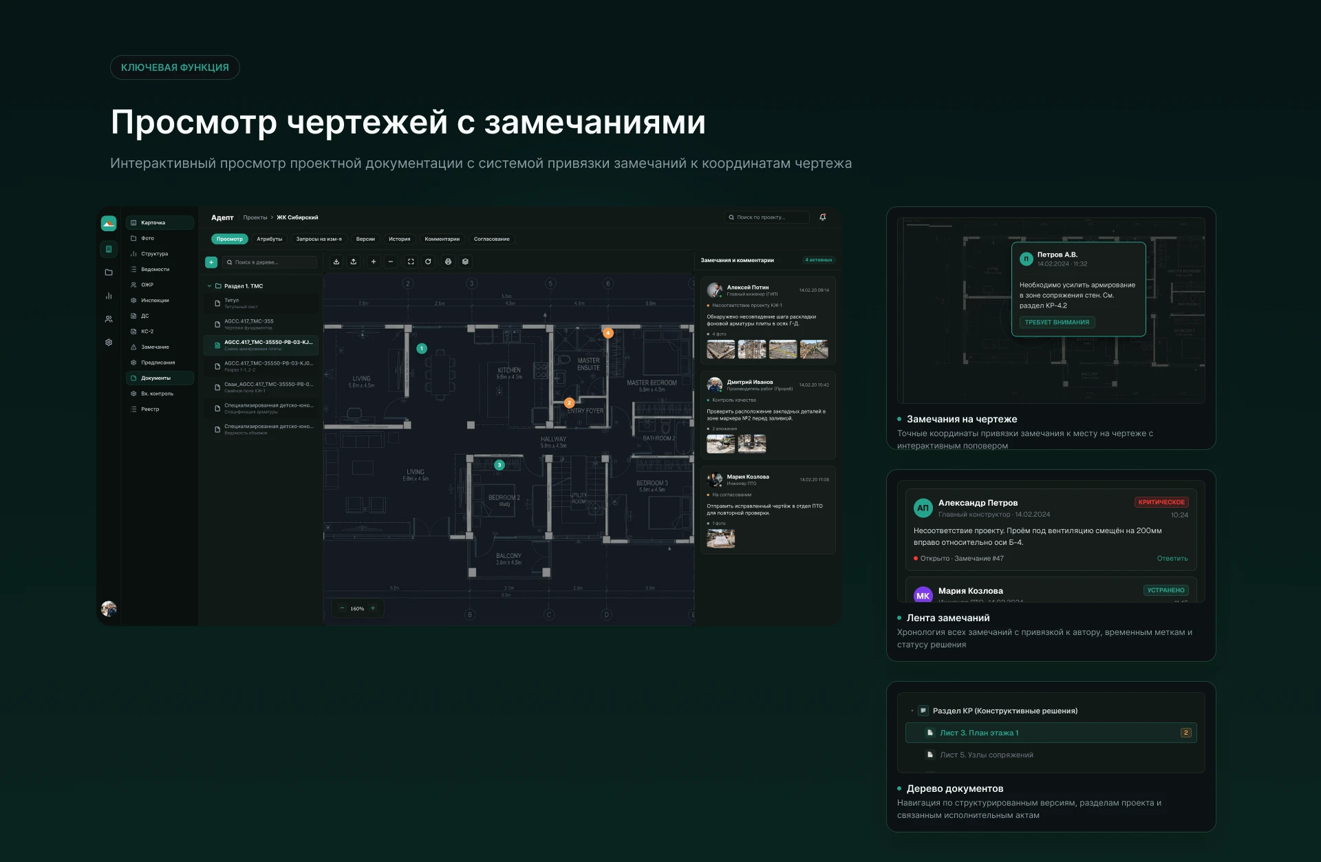Click the Проекты breadcrumb link
Screen dimensions: 1321x862
tap(255, 217)
